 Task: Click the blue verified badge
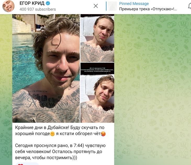(x=48, y=3)
